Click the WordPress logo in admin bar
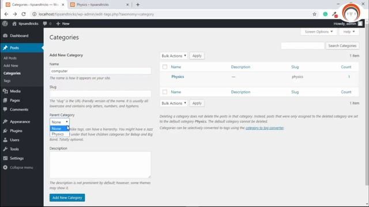The height and width of the screenshot is (207, 369). coord(5,24)
